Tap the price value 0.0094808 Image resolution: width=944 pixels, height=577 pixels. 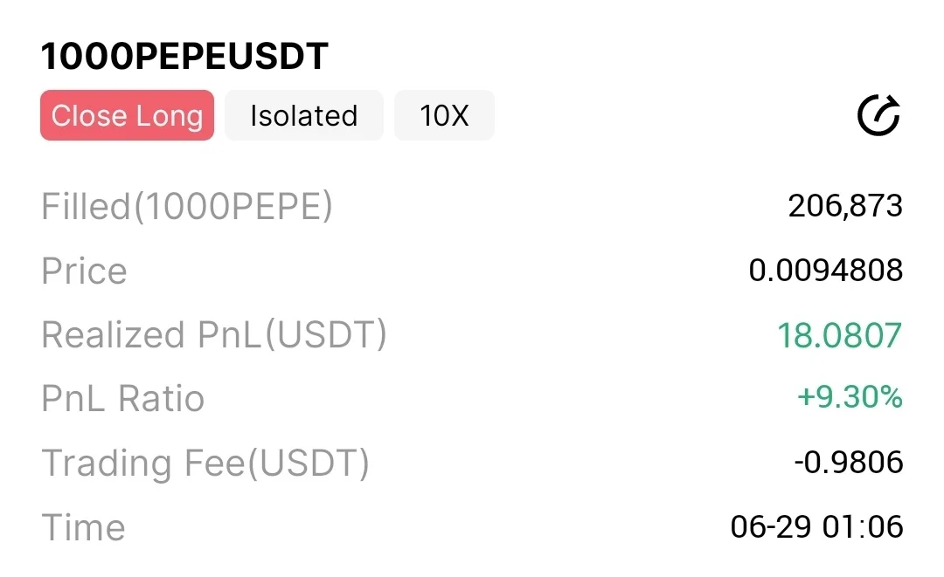[x=825, y=271]
